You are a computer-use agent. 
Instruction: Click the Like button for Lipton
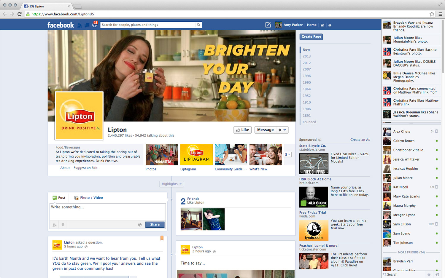[x=243, y=130]
